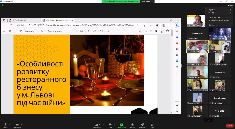Screen dimensions: 235x129
Task: Click Viktor Titov's participant tile
Action: 197,34
